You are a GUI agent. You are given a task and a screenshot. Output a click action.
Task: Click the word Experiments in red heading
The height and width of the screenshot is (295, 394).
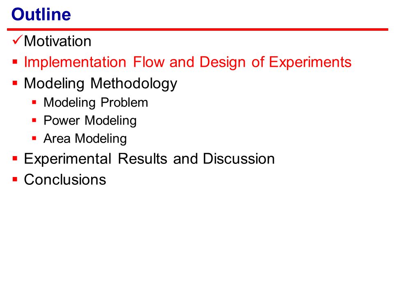(x=310, y=62)
